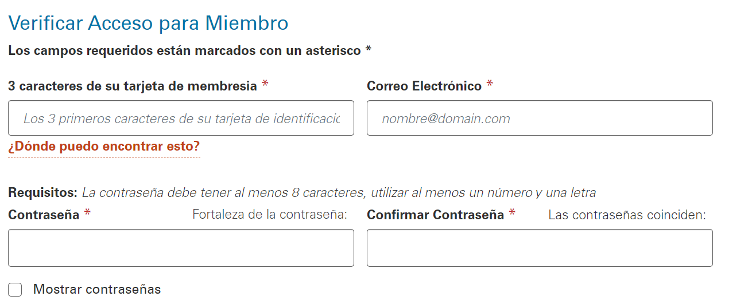Click the 'Confirmar Contraseña' field label
Viewport: 729px width, 304px height.
(x=435, y=215)
